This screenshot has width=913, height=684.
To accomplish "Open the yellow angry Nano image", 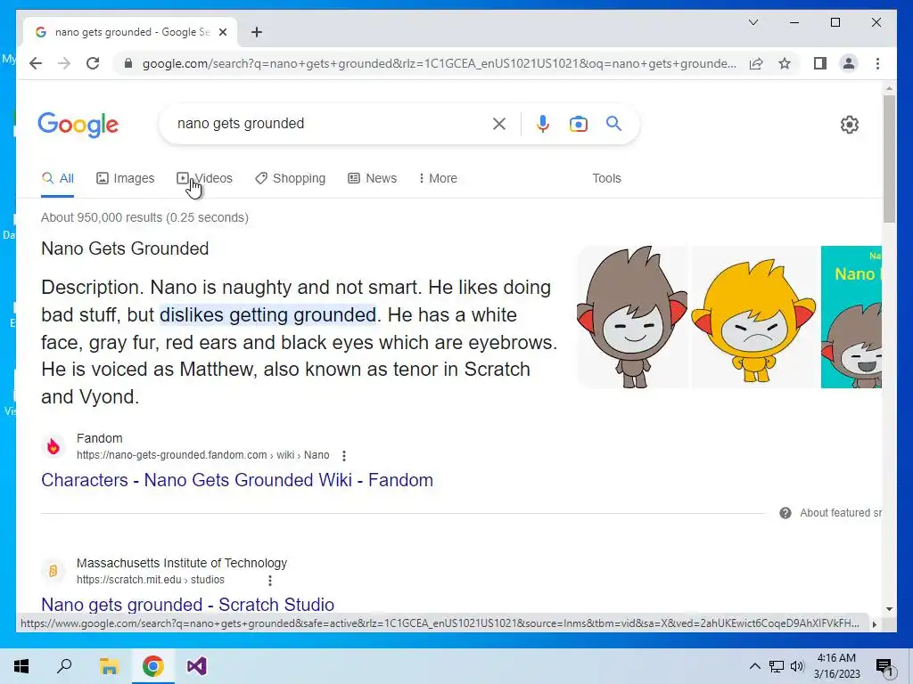I will tap(754, 317).
